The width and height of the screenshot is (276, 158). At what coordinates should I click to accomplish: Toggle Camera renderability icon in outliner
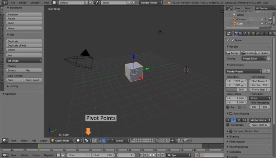point(270,19)
